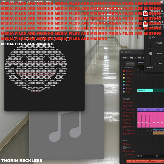
Task: Open the Drums category in browser
Action: (x=127, y=106)
